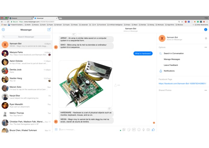209x148 pixels.
Task: Open the emoji picker
Action: 139,129
